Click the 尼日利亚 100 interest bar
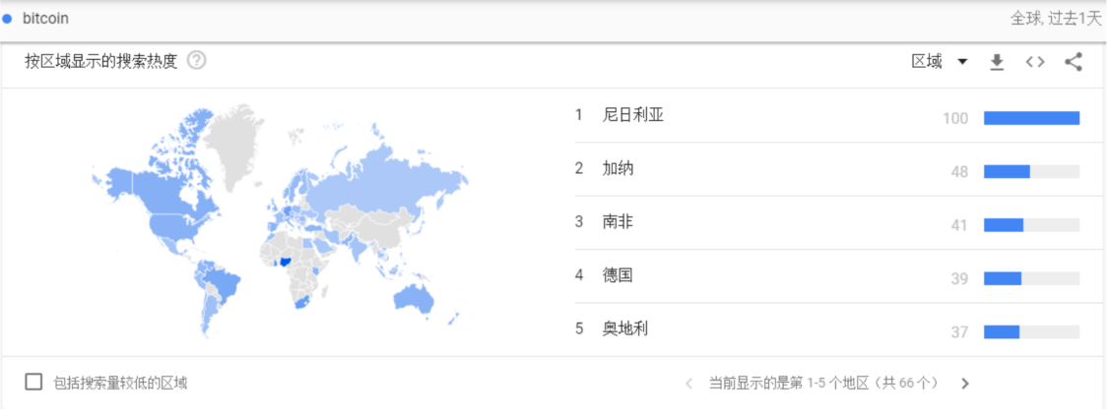This screenshot has height=418, width=1109. click(x=1031, y=118)
